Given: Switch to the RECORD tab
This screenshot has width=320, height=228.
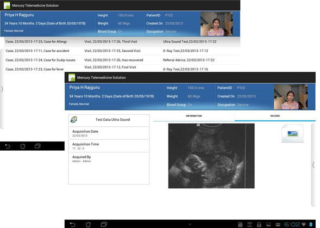Looking at the screenshot, I should [x=275, y=116].
